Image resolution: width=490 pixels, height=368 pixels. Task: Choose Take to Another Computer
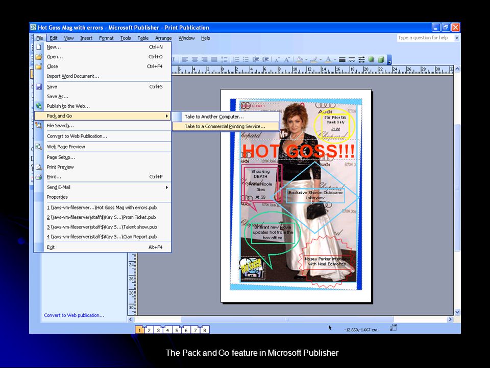pos(226,117)
